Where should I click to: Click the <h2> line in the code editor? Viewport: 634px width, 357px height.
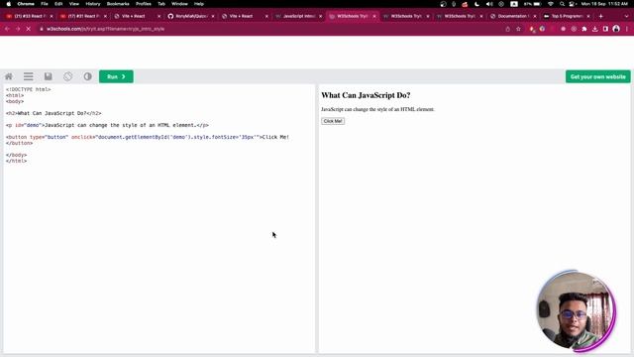(53, 113)
